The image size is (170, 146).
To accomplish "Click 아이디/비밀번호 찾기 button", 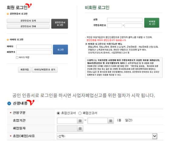I will pyautogui.click(x=45, y=70).
